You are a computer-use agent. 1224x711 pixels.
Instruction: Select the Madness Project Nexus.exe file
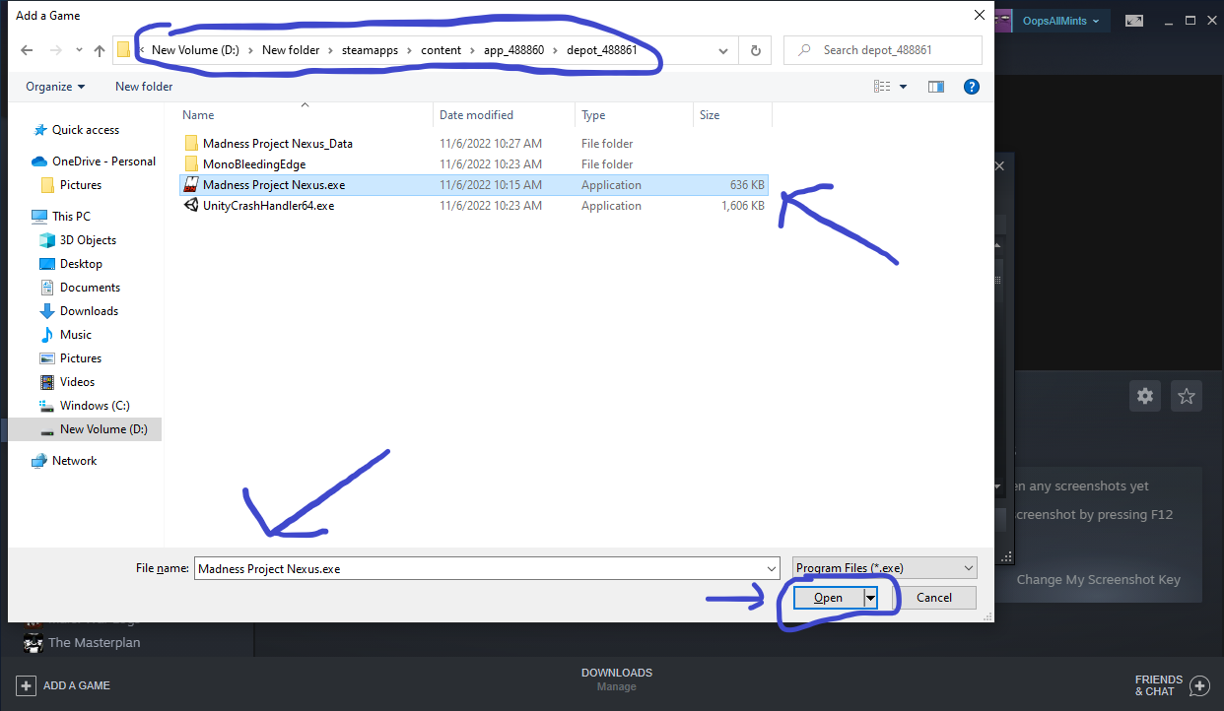pos(475,185)
